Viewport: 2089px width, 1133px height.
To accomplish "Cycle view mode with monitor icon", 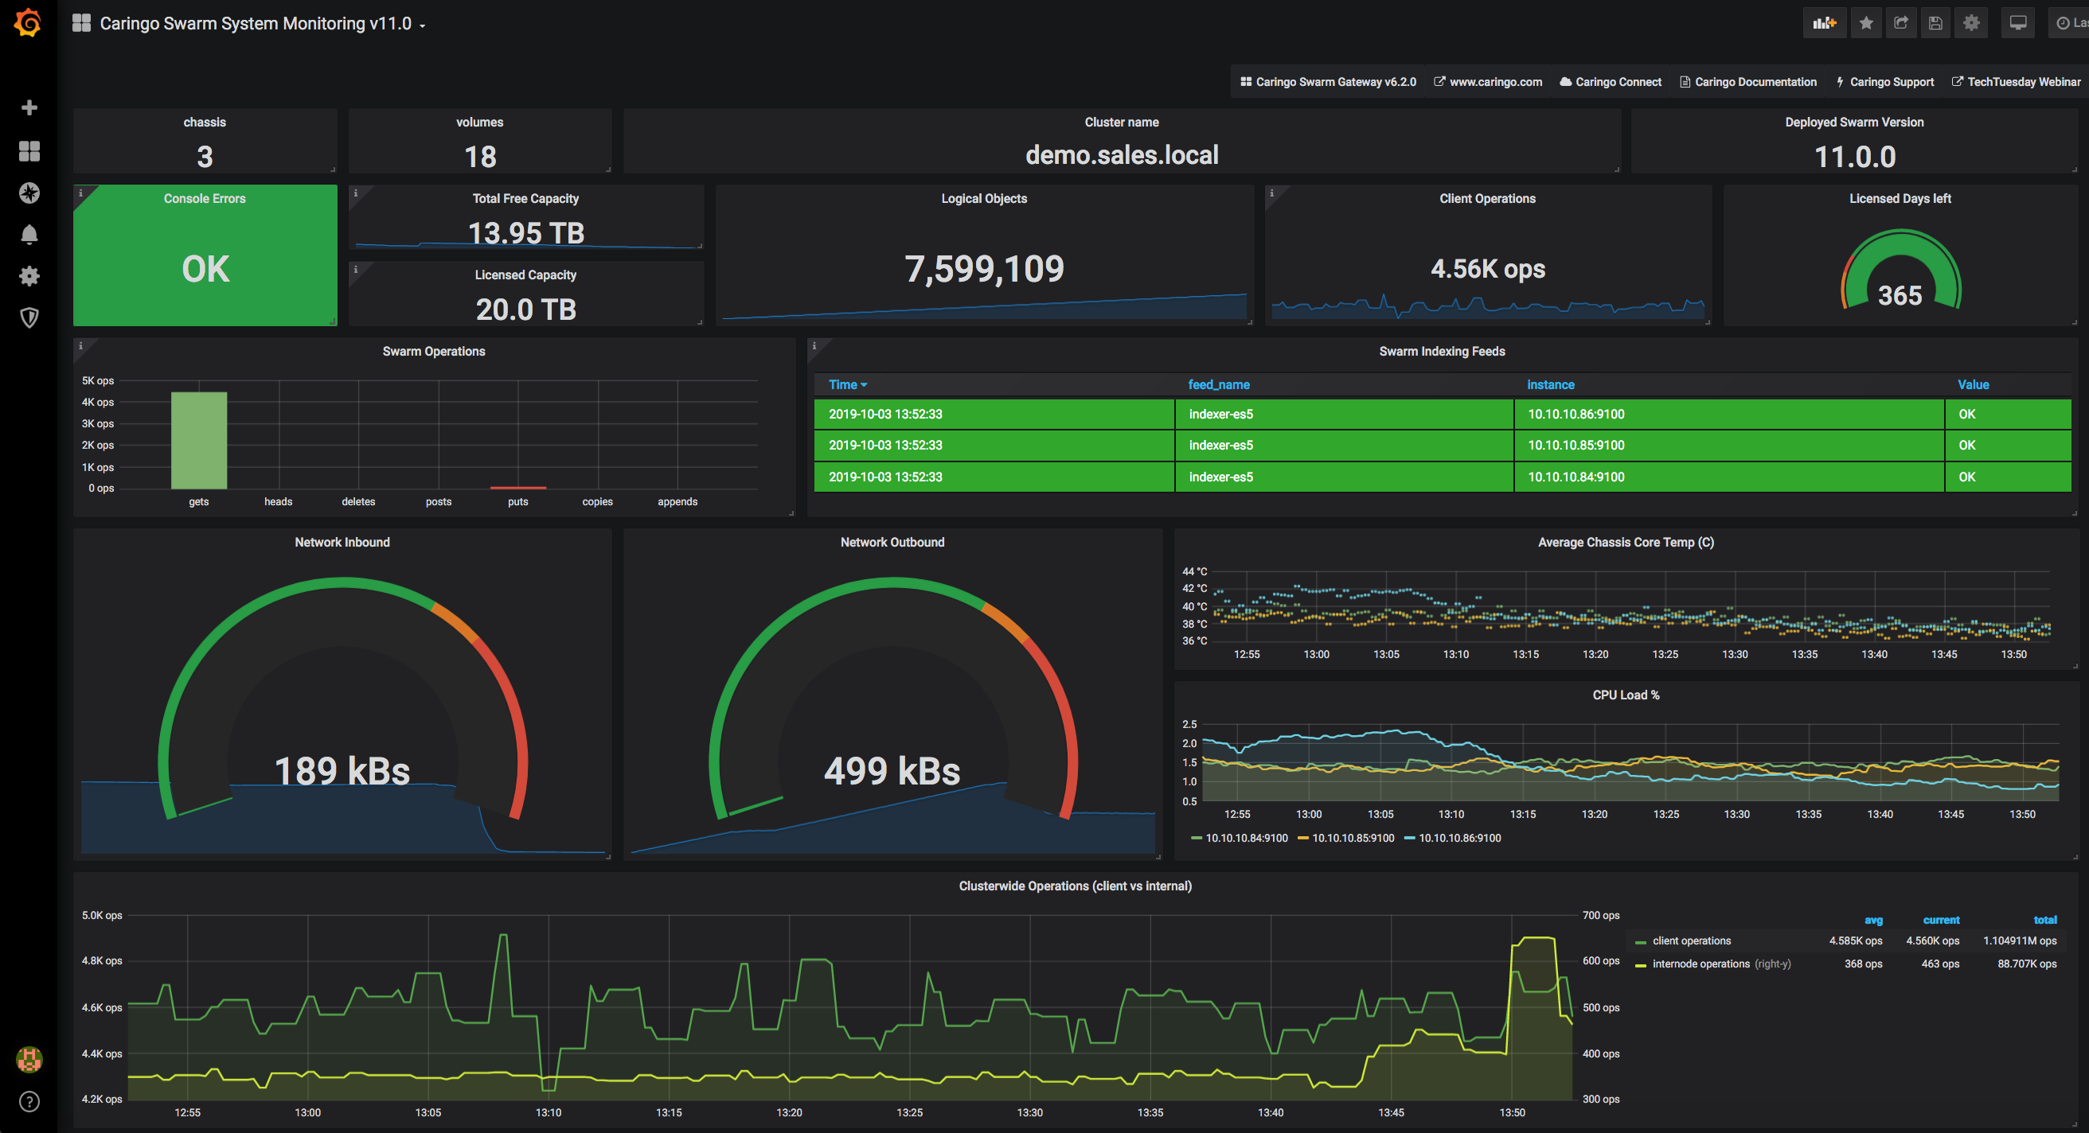I will [x=2018, y=23].
